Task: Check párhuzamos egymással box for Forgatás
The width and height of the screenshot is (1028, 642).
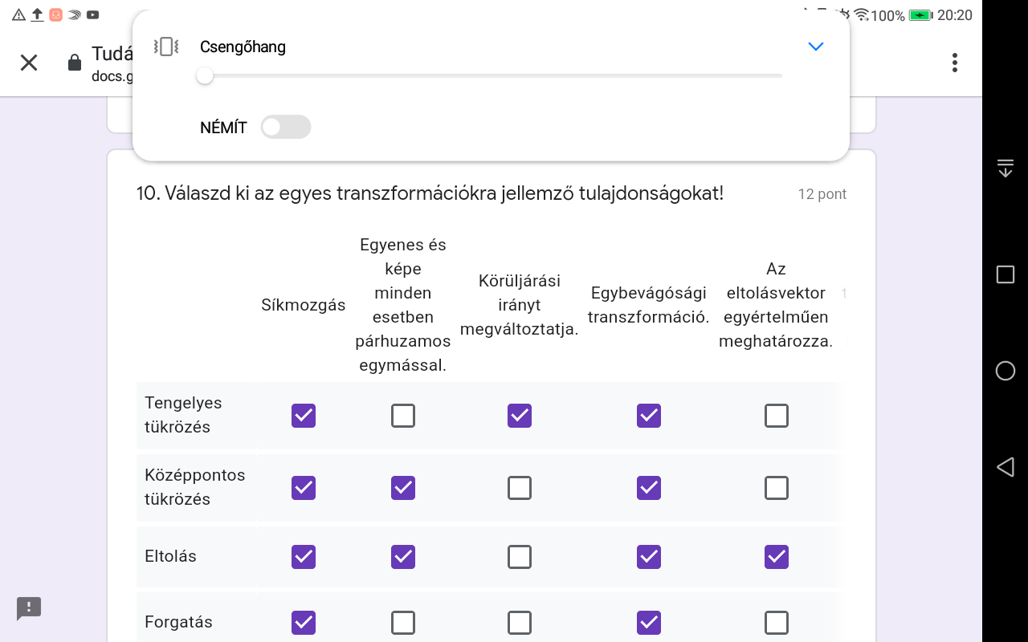Action: tap(403, 623)
